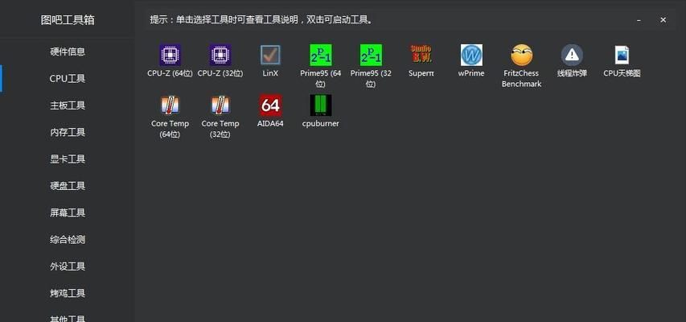Select the cpuburner icon
This screenshot has width=686, height=322.
[321, 105]
